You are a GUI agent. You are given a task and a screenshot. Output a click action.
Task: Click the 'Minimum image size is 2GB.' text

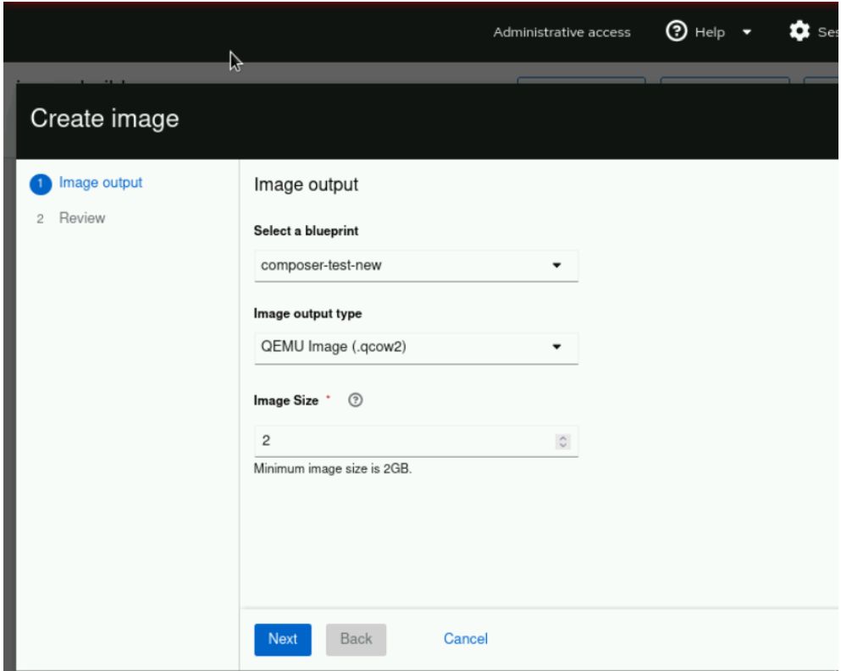[x=333, y=469]
